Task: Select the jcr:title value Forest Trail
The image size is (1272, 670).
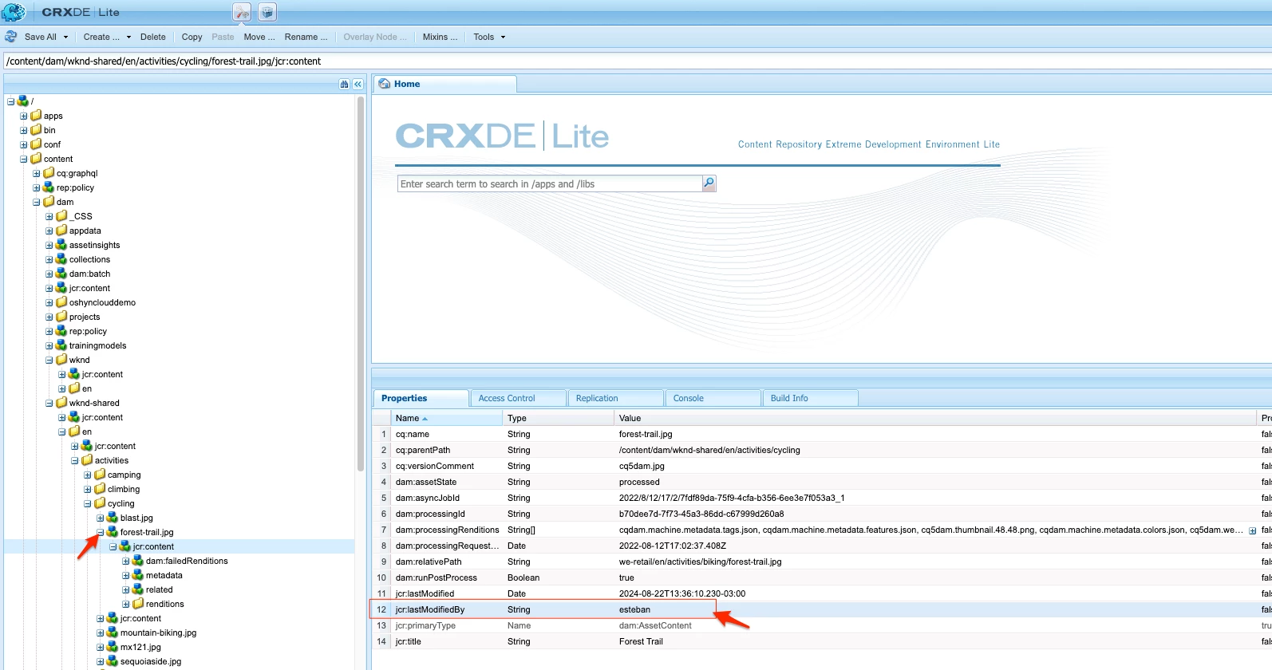Action: pyautogui.click(x=641, y=641)
